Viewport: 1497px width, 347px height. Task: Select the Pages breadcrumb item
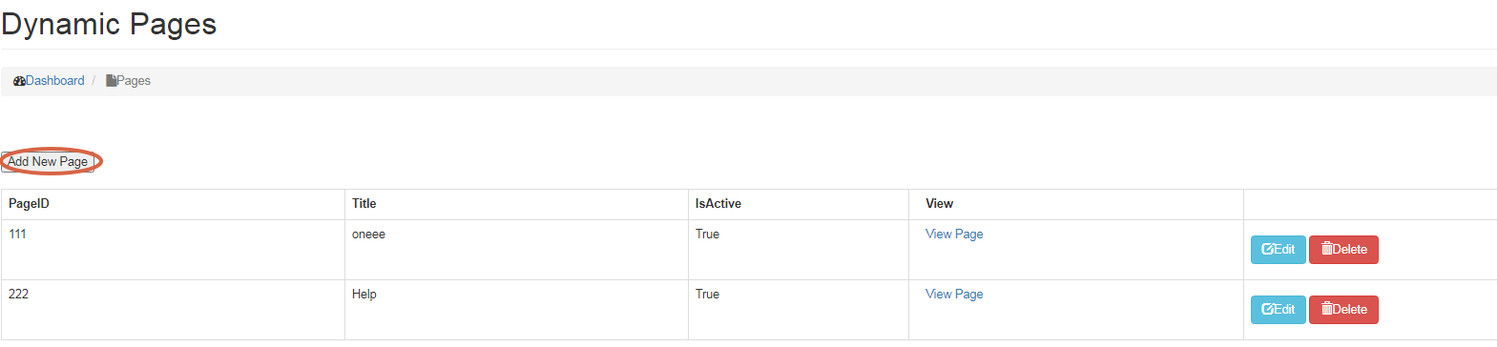128,81
